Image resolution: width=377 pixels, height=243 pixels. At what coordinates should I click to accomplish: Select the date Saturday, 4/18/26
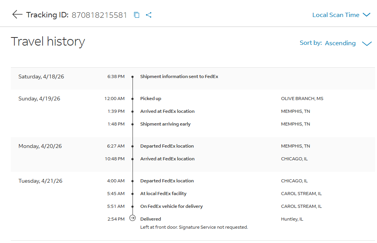pos(41,76)
